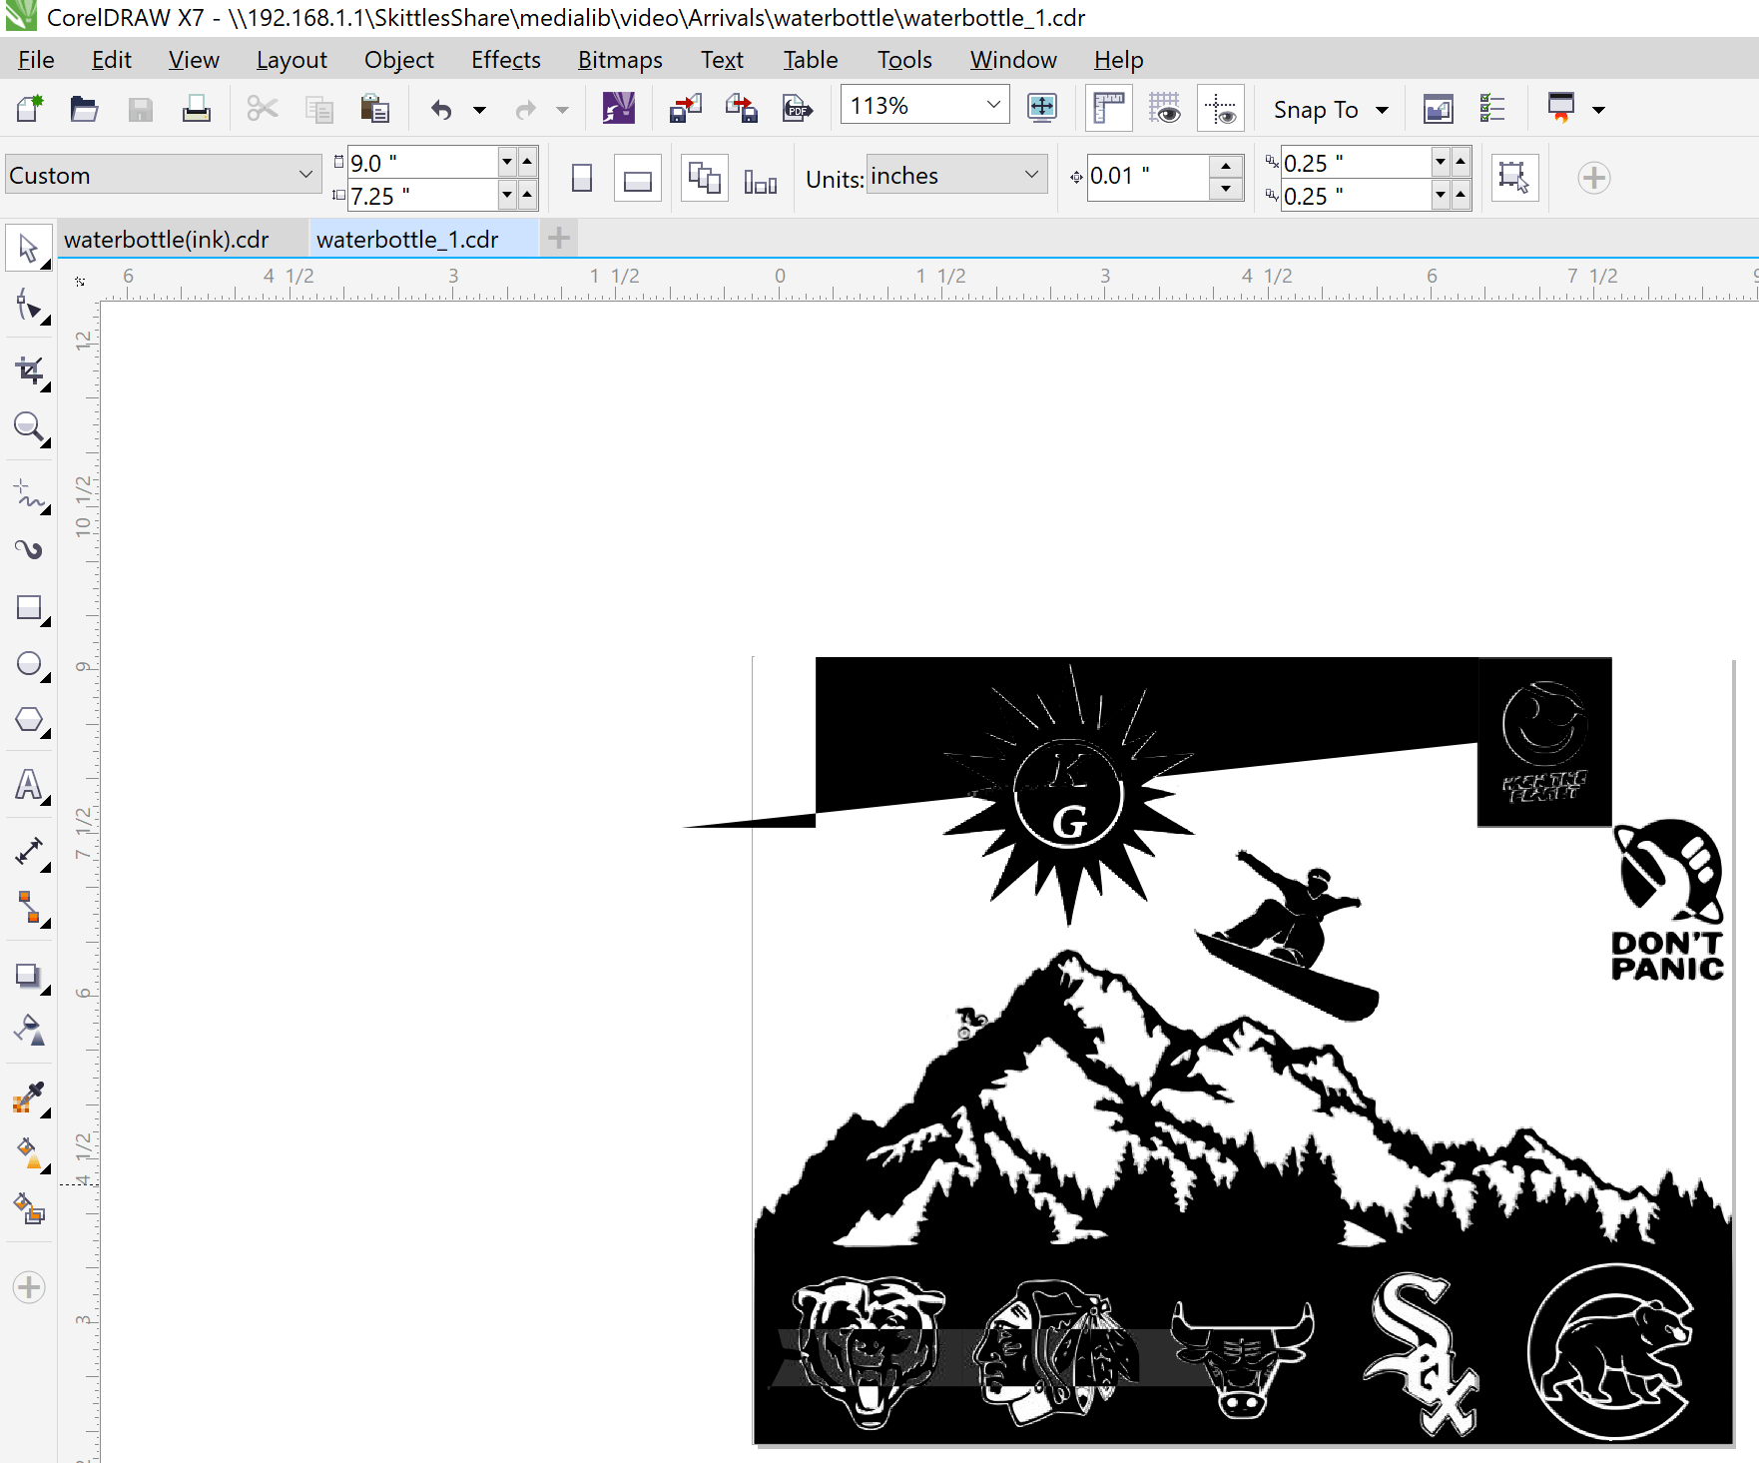Image resolution: width=1759 pixels, height=1463 pixels.
Task: Open page width 9.0 dropdown arrow
Action: point(507,161)
